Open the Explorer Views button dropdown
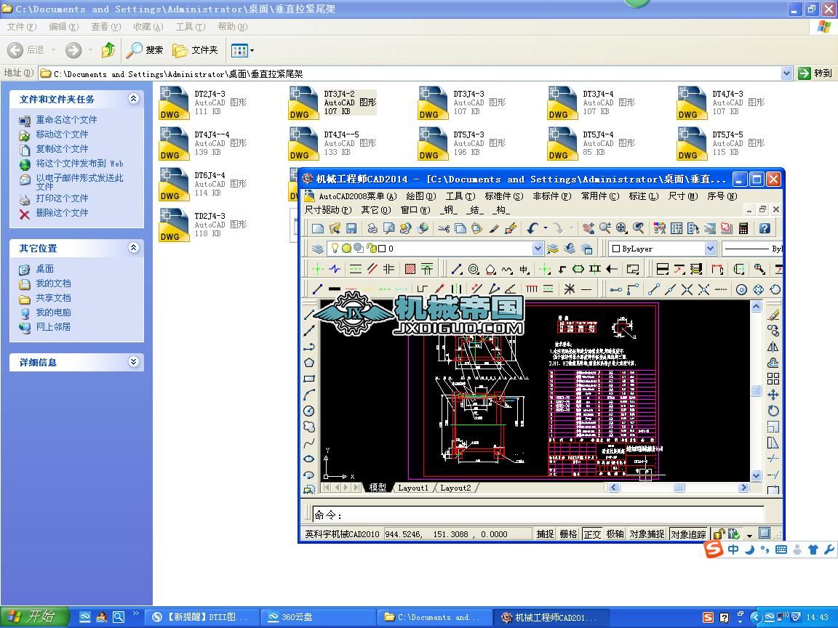Image resolution: width=838 pixels, height=628 pixels. tap(252, 51)
